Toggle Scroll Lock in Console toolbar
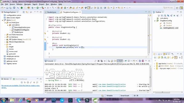Image resolution: width=184 pixels, height=103 pixels. 112,61
